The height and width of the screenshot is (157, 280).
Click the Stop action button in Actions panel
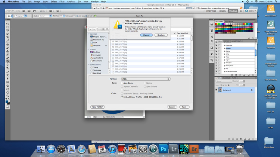tap(232, 75)
